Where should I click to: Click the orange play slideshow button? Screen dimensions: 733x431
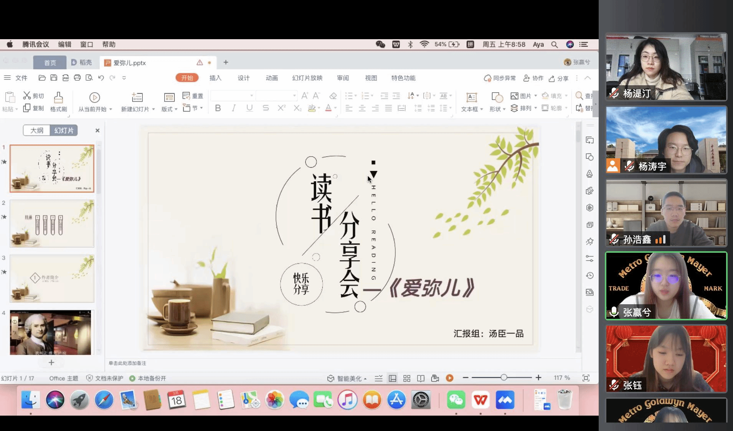449,378
